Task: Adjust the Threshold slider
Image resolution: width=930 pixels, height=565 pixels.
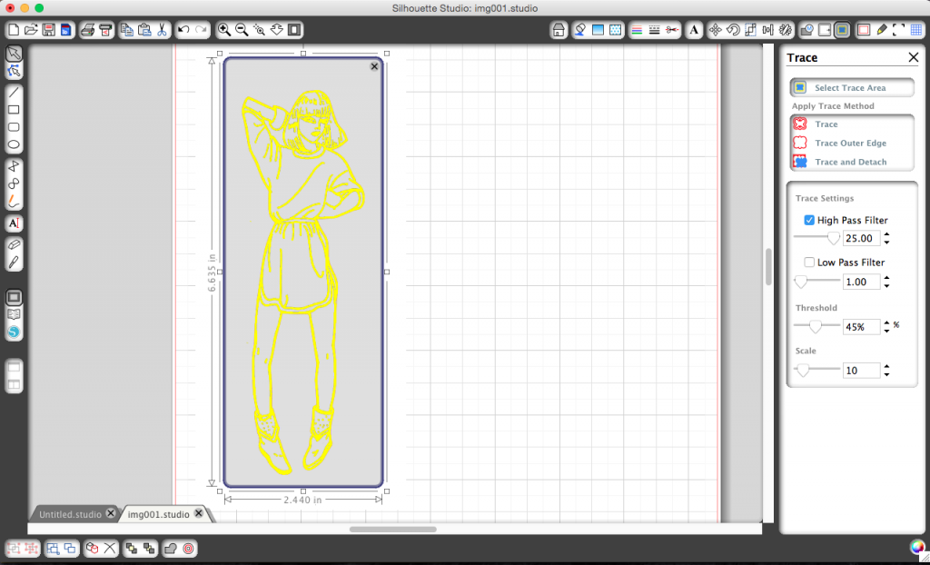Action: coord(816,326)
